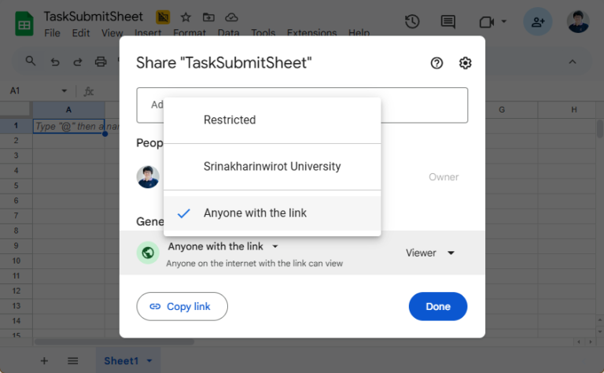The image size is (604, 373).
Task: Collapse the toolbar with up chevron
Action: pyautogui.click(x=573, y=61)
